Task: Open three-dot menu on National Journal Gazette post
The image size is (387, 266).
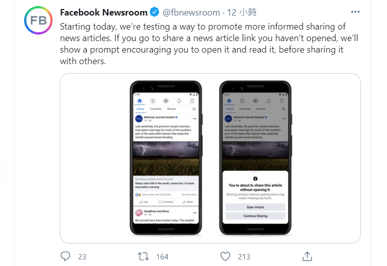Action: pos(193,119)
